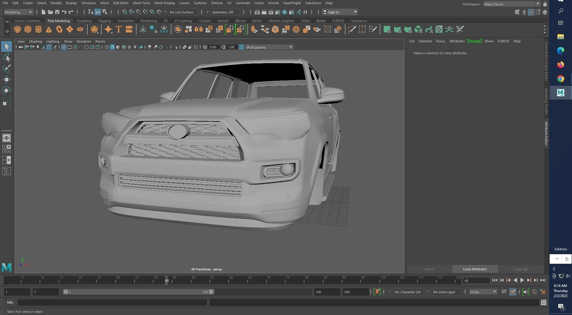Screen dimensions: 572x315
Task: Create a polygon cylinder from shelf
Action: coord(38,29)
